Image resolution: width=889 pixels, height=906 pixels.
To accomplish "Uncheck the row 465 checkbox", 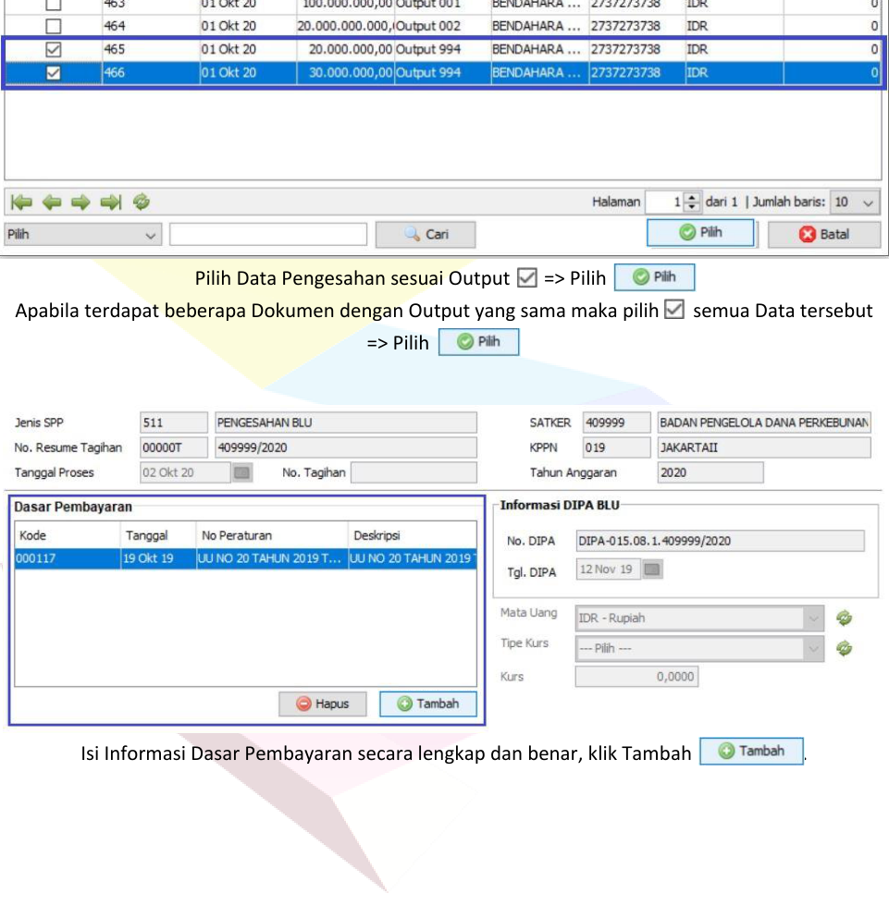I will pos(54,49).
